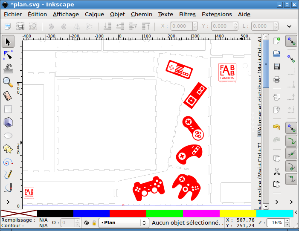Select the Measure ruler tool
The image size is (299, 231).
pos(8,96)
